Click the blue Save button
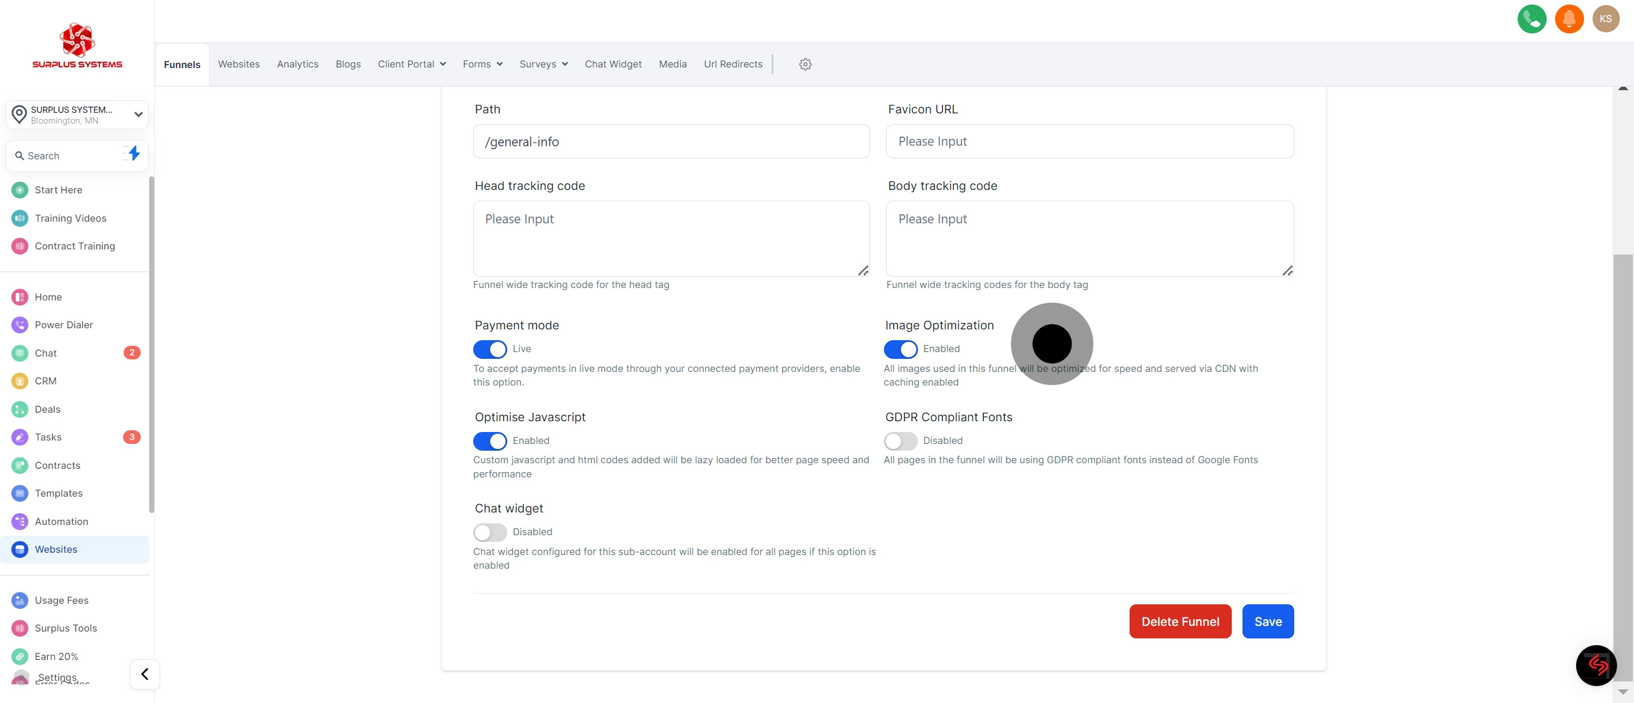This screenshot has height=703, width=1634. click(x=1267, y=621)
